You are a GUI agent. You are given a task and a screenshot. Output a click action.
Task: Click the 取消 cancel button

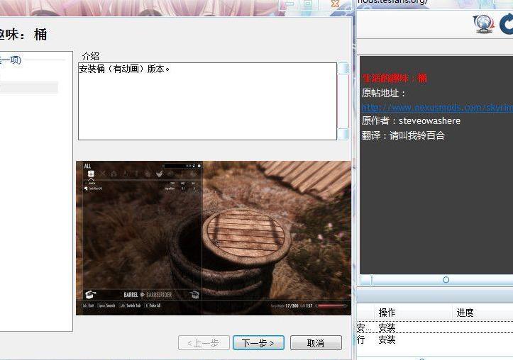click(316, 343)
